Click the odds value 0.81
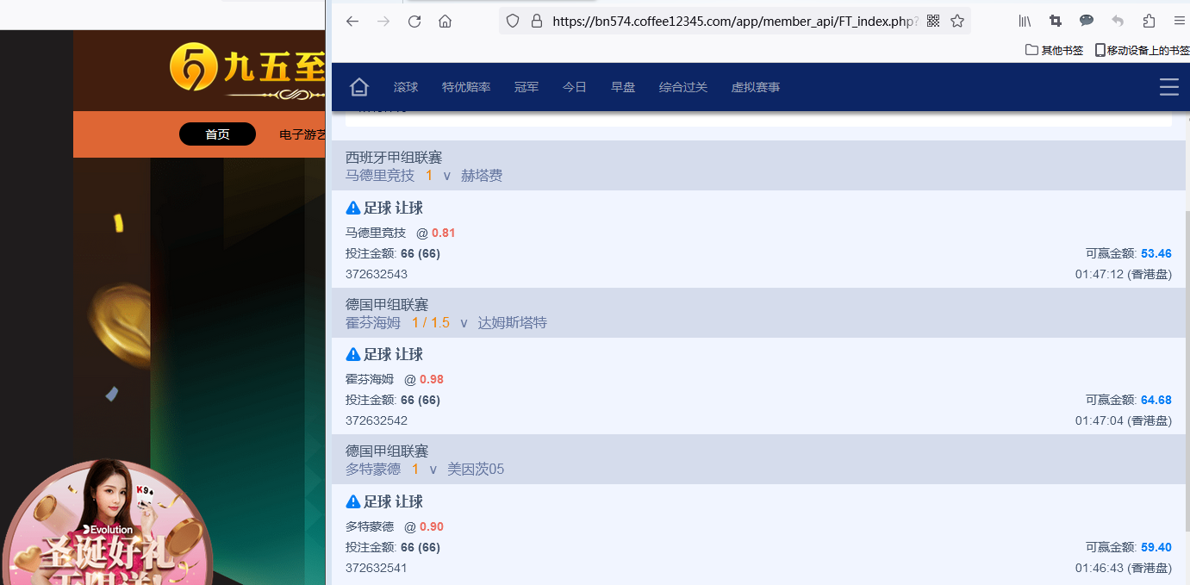 pyautogui.click(x=444, y=233)
